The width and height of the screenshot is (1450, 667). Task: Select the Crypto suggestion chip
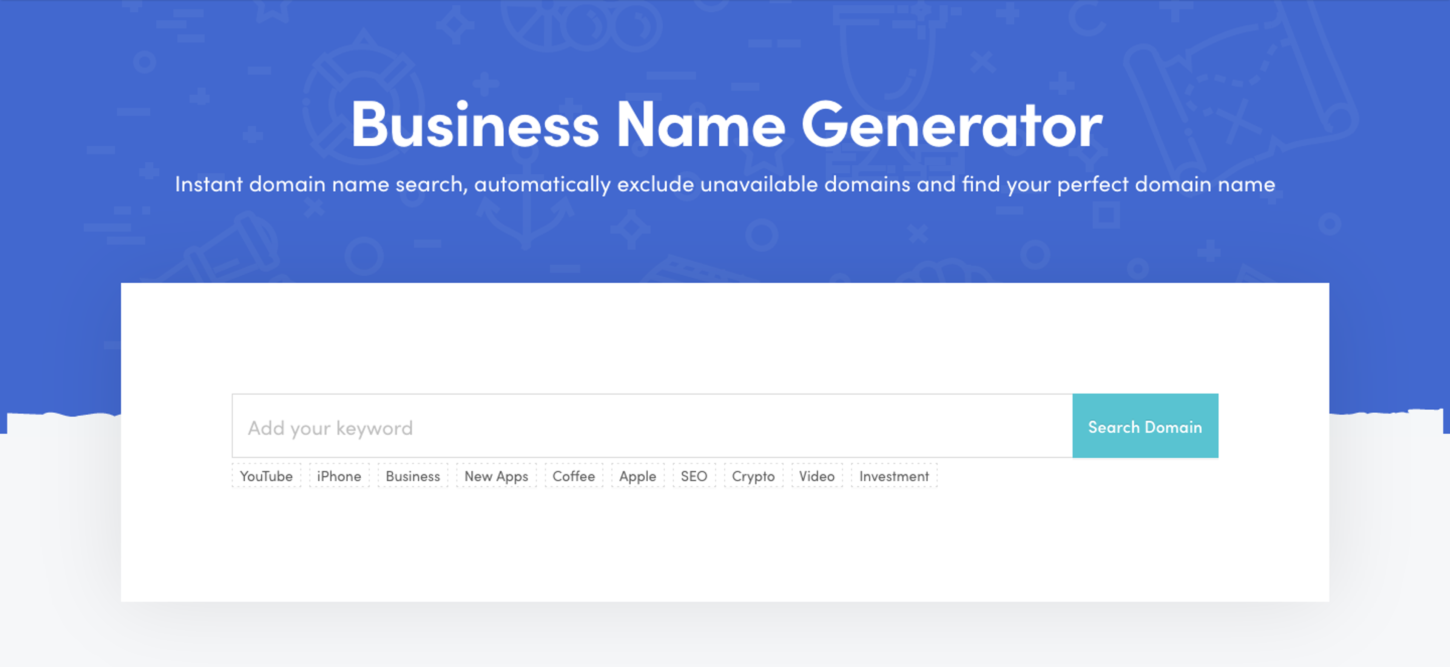pos(753,476)
